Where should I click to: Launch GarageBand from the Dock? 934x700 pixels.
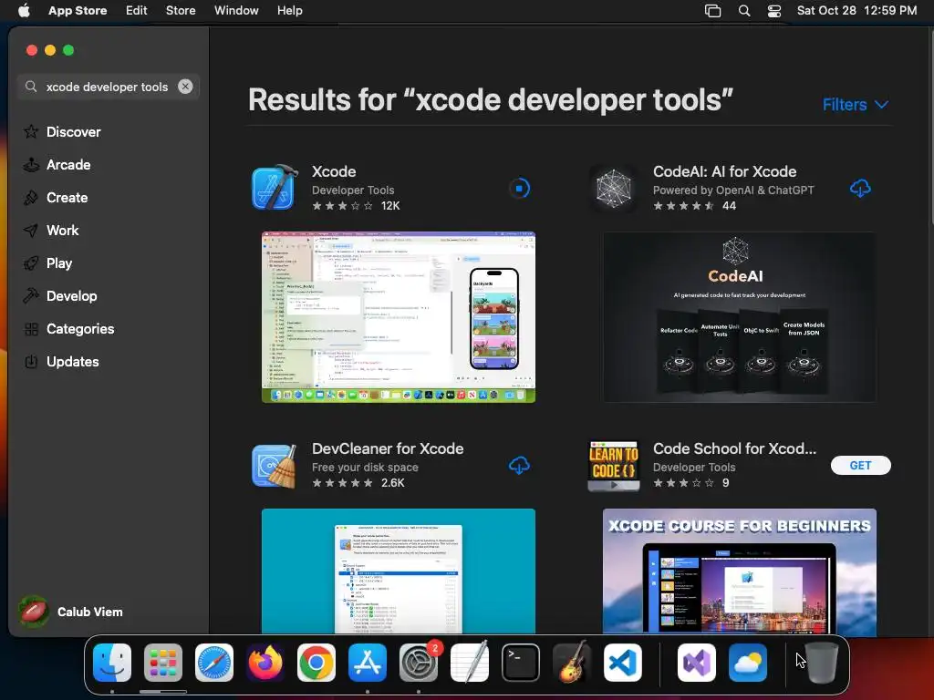571,663
